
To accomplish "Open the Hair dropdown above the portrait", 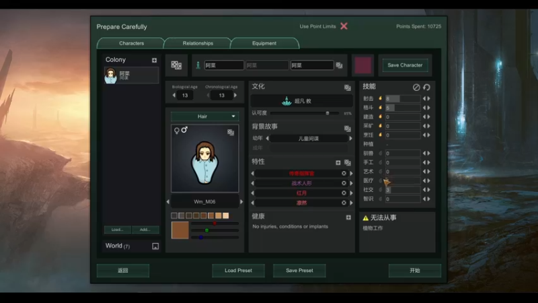I will pyautogui.click(x=204, y=116).
